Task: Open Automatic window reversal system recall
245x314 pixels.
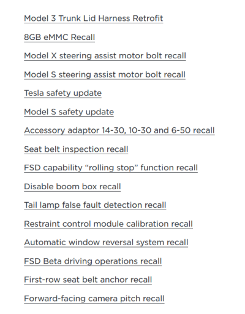Action: [x=106, y=243]
